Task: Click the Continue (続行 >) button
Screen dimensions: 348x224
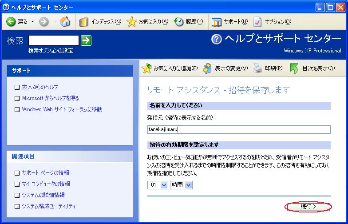Action: tap(308, 207)
